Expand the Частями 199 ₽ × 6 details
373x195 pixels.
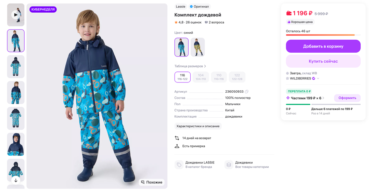(x=323, y=98)
